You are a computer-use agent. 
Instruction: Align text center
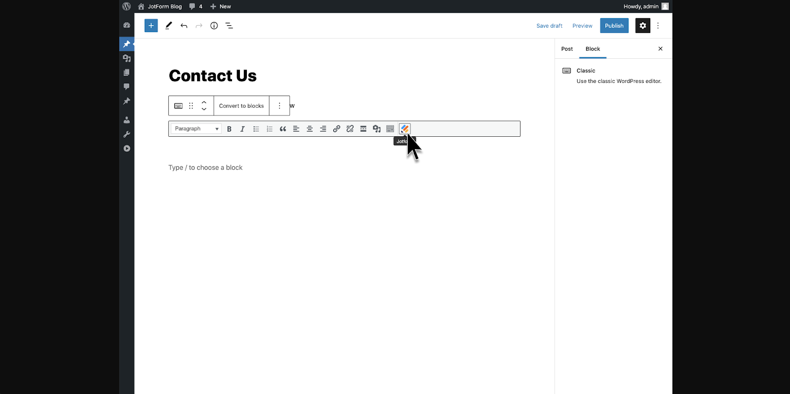click(310, 129)
